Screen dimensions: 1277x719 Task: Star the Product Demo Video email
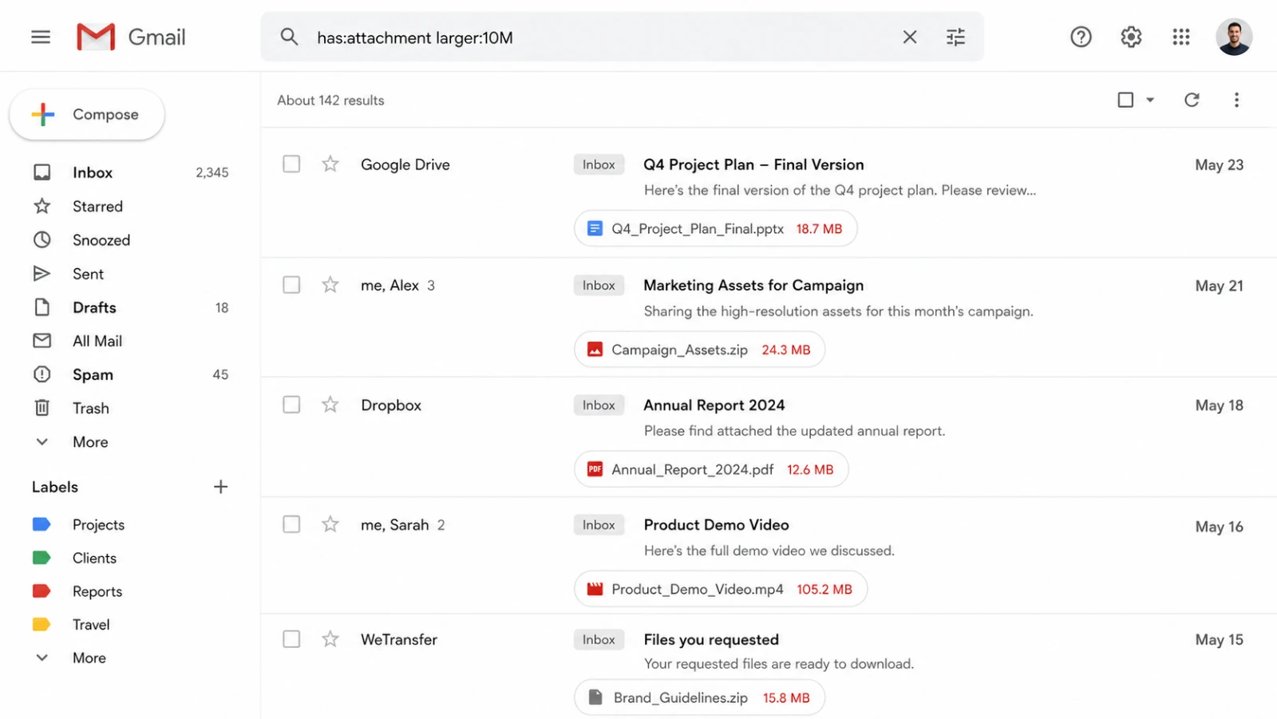tap(330, 524)
